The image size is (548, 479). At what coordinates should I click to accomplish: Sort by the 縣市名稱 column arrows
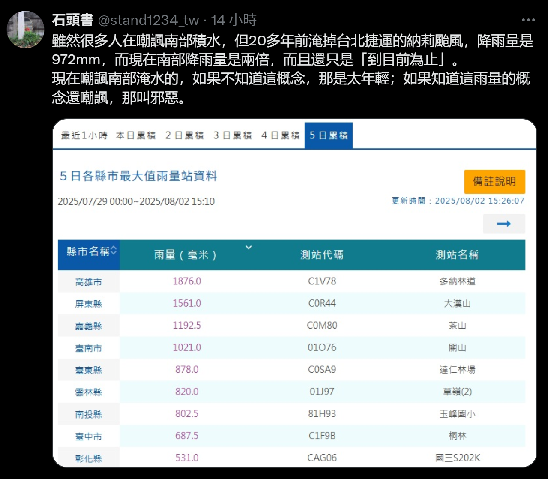[114, 251]
